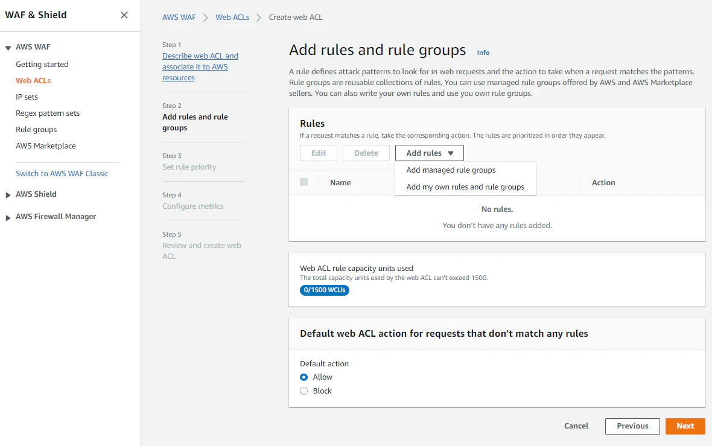Close the WAF & Shield sidebar panel
The image size is (712, 446).
click(124, 15)
